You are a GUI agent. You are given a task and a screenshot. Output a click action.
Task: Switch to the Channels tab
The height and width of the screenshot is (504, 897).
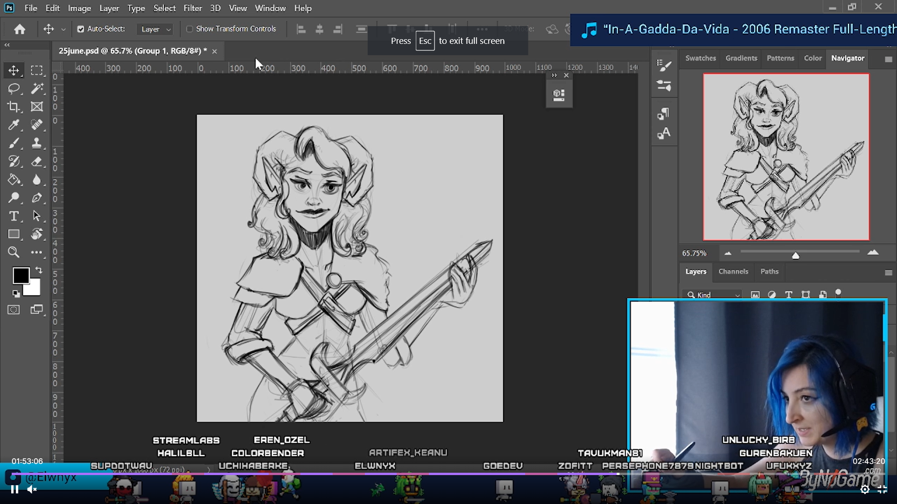tap(733, 271)
